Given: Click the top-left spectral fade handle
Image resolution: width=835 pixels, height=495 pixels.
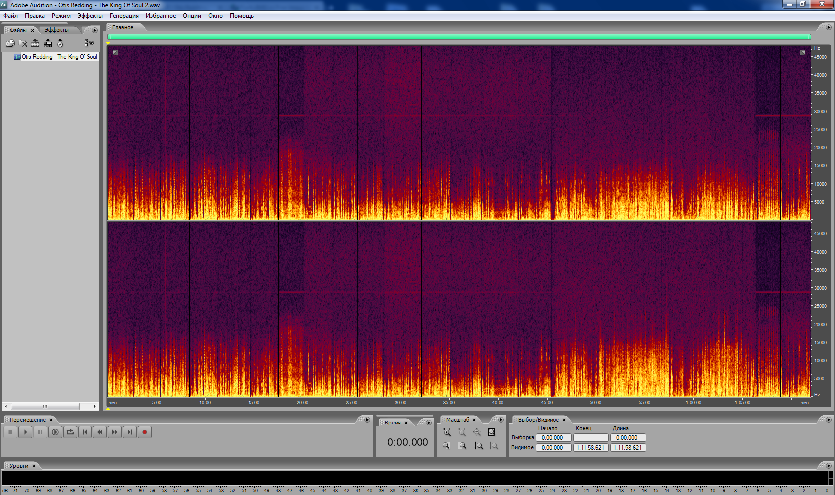Looking at the screenshot, I should point(115,53).
